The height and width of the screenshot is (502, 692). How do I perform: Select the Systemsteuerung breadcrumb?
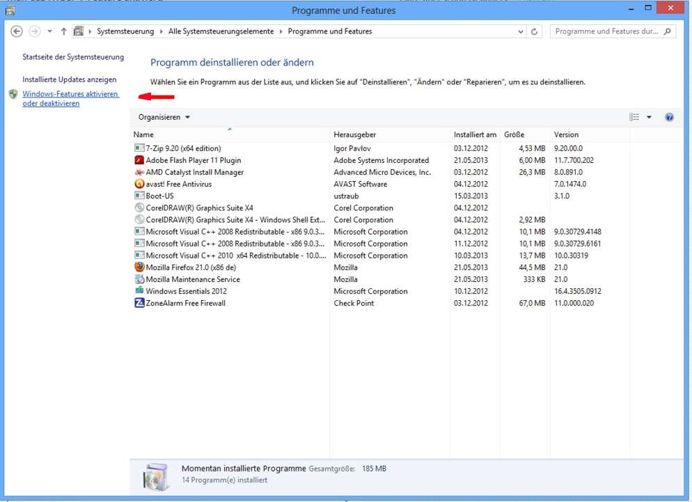(125, 31)
